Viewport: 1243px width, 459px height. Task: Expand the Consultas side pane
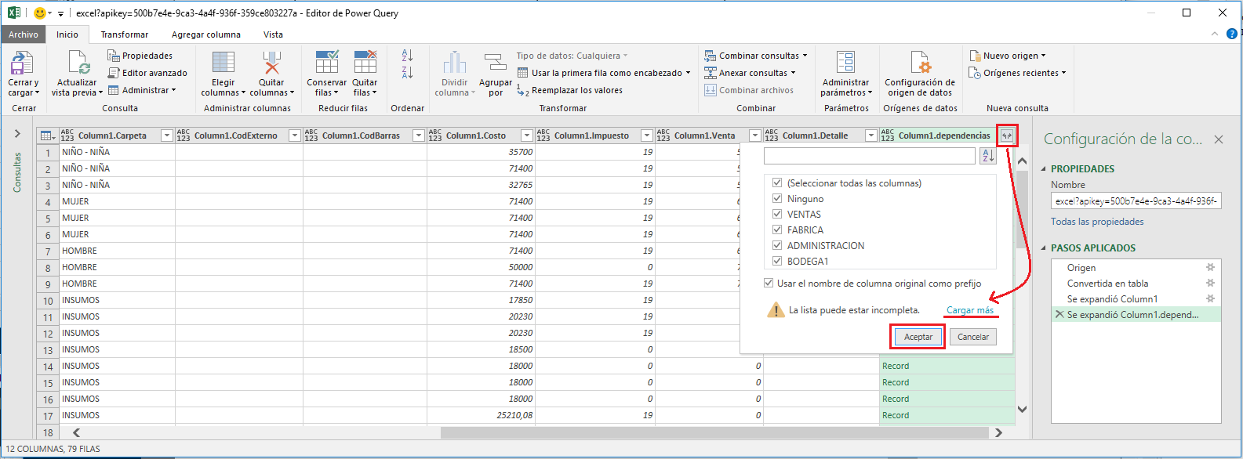(x=17, y=134)
